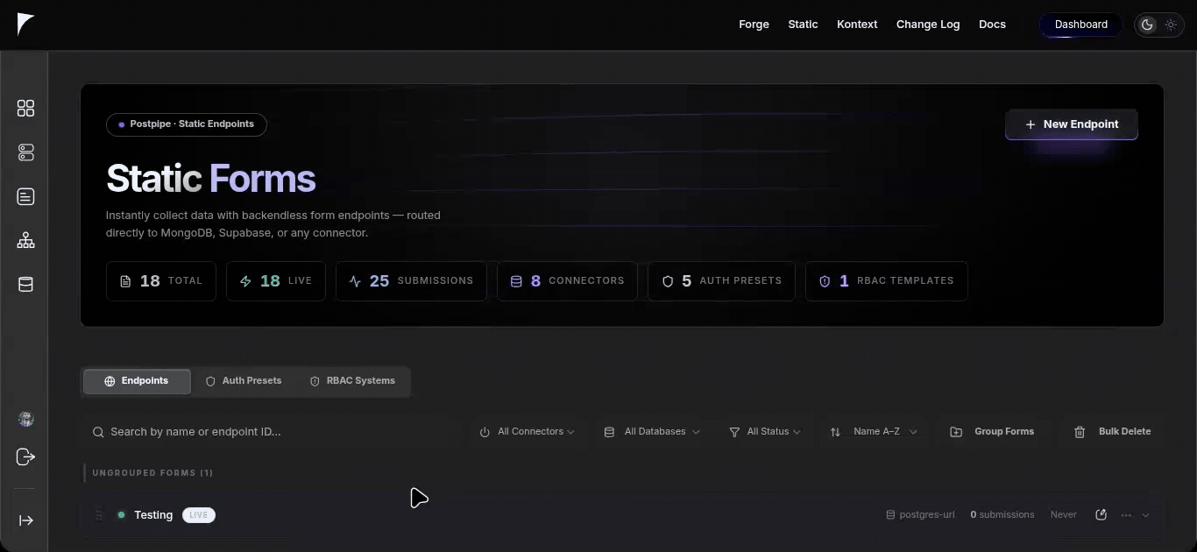Screen dimensions: 1197x552
Task: Open Kontext in the top navigation
Action: pos(857,25)
